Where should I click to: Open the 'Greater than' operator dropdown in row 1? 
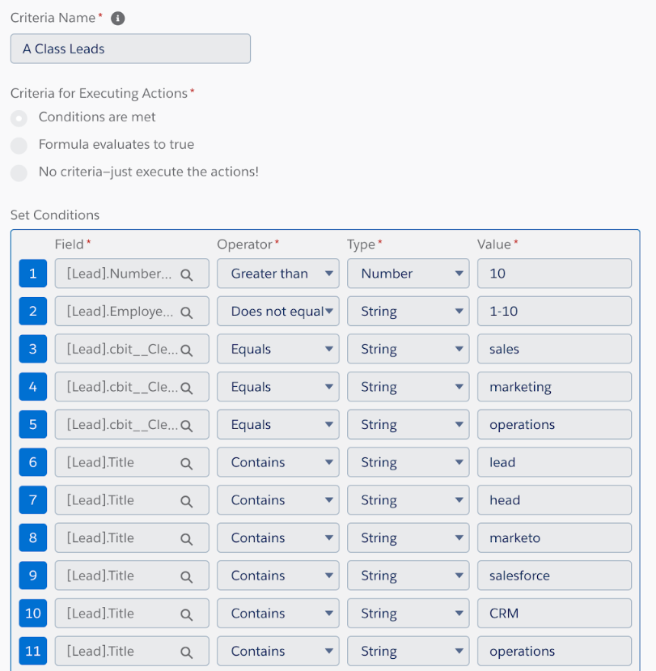point(278,273)
